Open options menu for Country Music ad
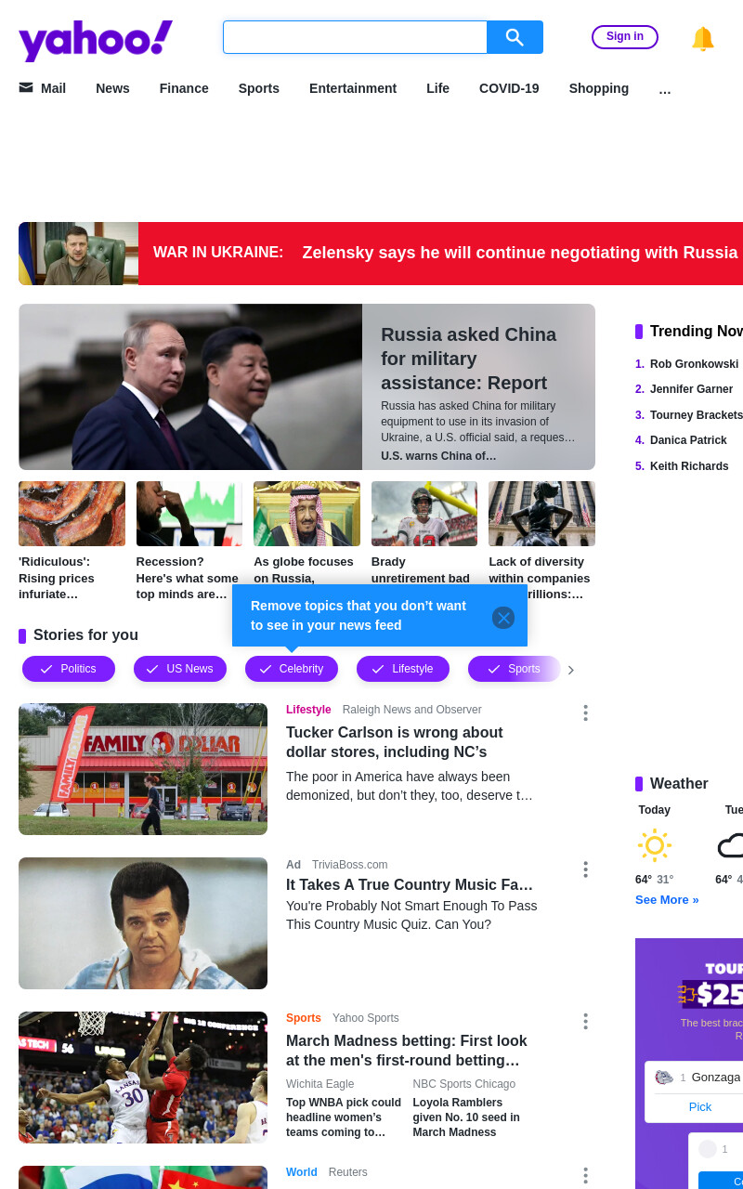This screenshot has width=743, height=1189. [x=585, y=869]
